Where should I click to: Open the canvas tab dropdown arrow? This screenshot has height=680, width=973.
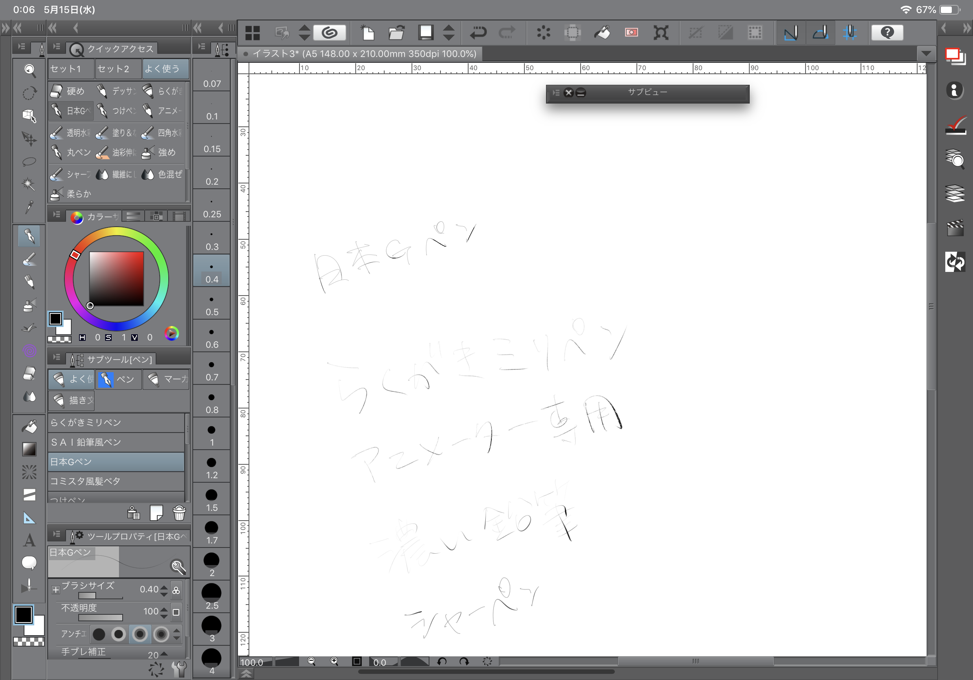click(x=926, y=54)
